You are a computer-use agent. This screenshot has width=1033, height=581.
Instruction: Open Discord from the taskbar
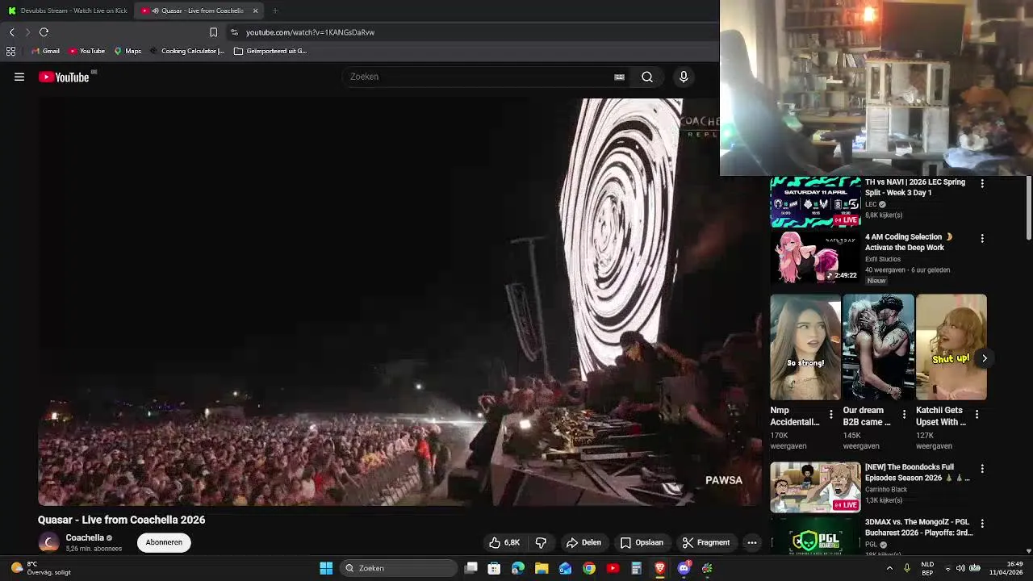pyautogui.click(x=684, y=568)
